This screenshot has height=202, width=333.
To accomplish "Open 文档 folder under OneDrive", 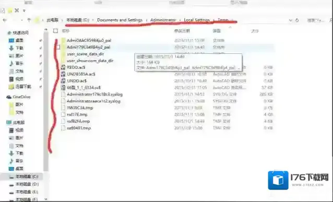I will (x=19, y=112).
